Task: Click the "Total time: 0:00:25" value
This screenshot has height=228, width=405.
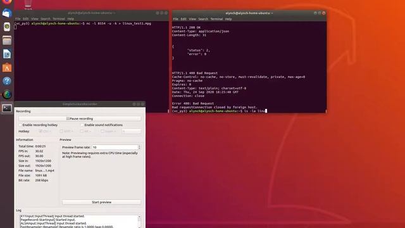Action: (x=40, y=146)
